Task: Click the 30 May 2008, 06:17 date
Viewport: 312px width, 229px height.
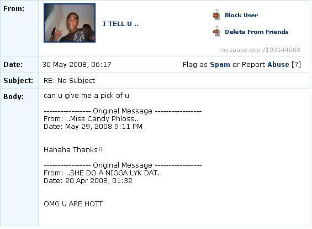Action: coord(77,64)
